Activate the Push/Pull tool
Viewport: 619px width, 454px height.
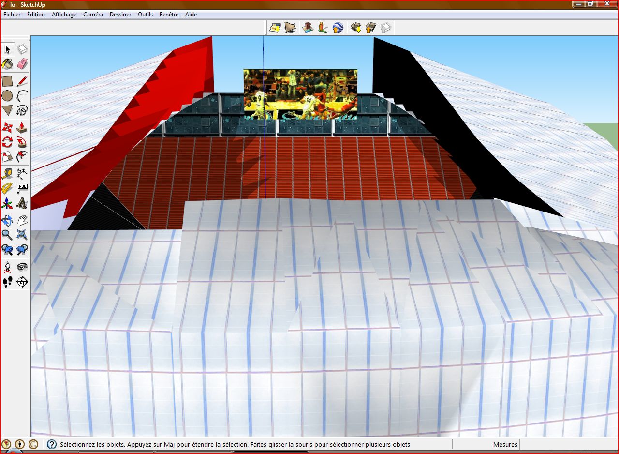coord(22,127)
